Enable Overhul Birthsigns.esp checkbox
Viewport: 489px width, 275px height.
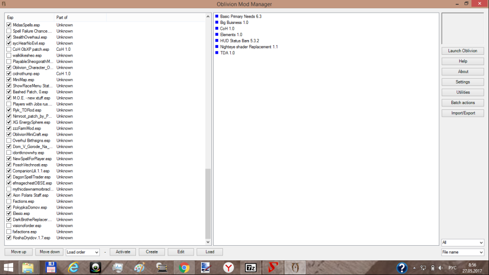(x=9, y=141)
